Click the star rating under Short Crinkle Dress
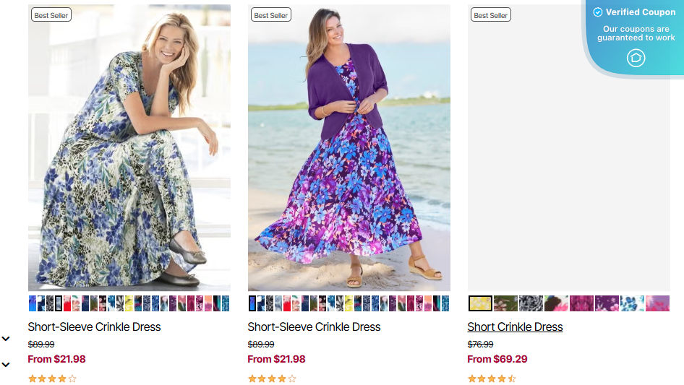 tap(492, 378)
